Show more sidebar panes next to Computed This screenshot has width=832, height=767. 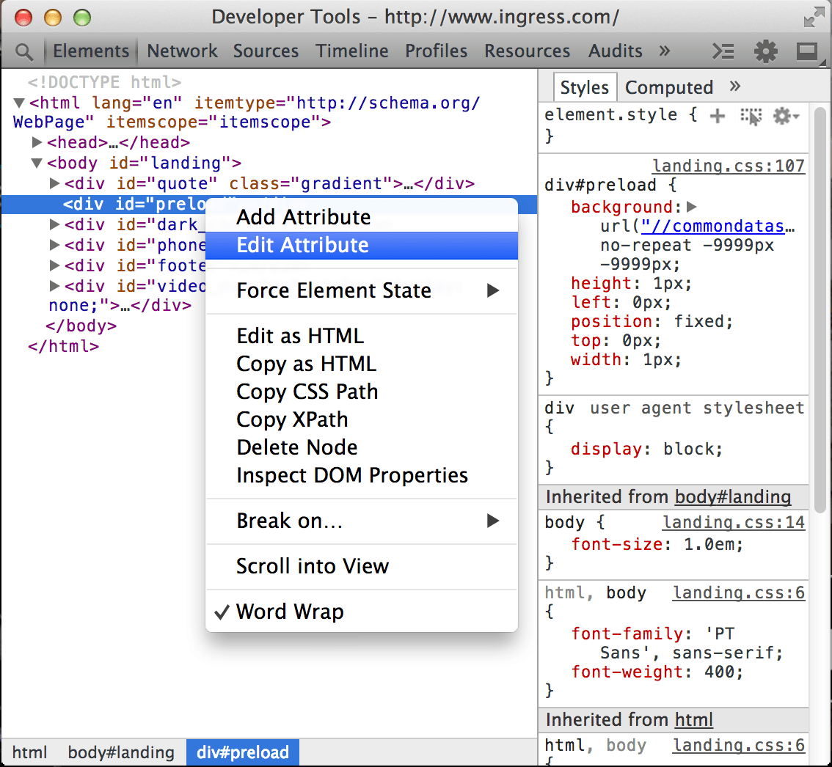[735, 87]
